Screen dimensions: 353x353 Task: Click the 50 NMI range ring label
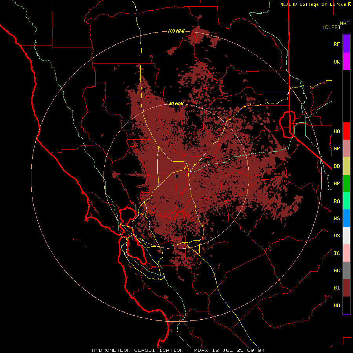click(176, 104)
